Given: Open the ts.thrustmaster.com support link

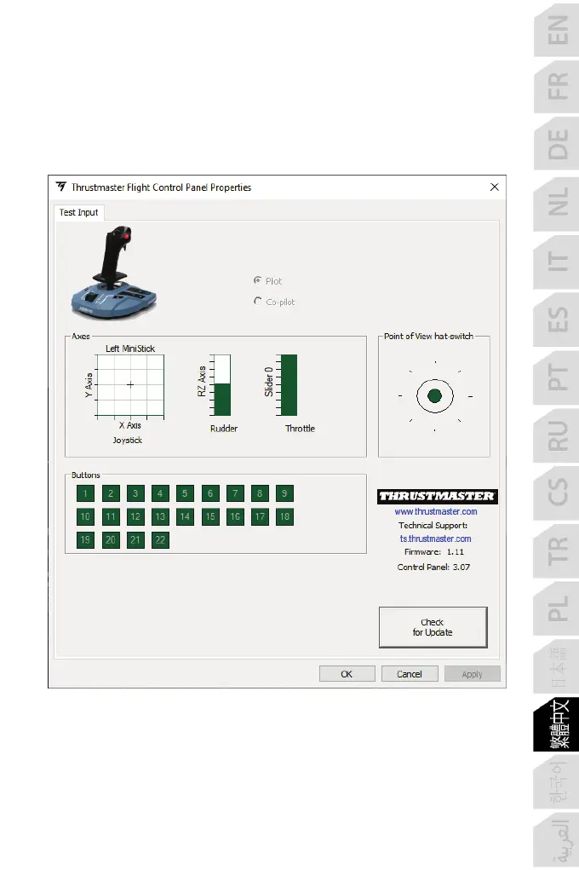Looking at the screenshot, I should coord(435,539).
